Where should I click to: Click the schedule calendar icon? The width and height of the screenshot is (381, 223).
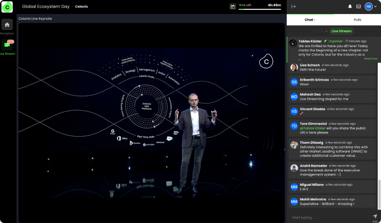[x=232, y=7]
